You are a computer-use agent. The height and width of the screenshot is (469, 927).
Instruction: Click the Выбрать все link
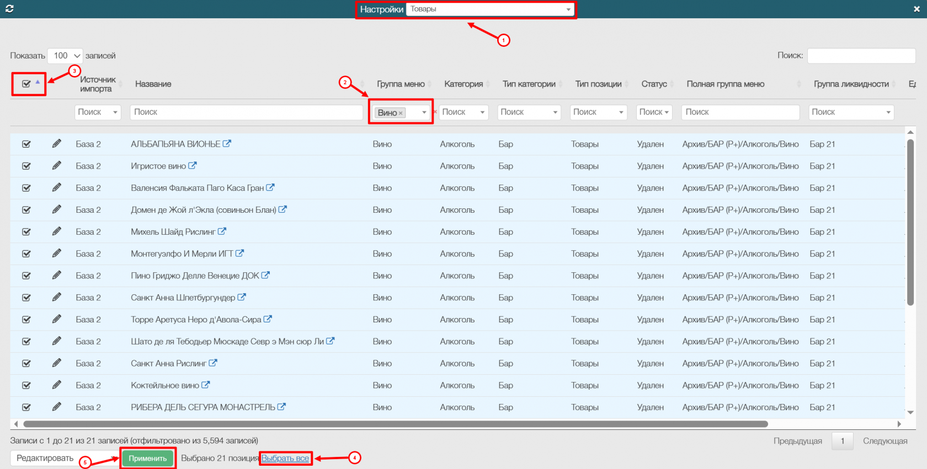[x=285, y=458]
